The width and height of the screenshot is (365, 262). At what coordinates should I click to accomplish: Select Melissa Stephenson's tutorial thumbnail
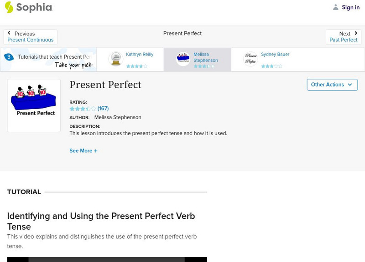182,59
